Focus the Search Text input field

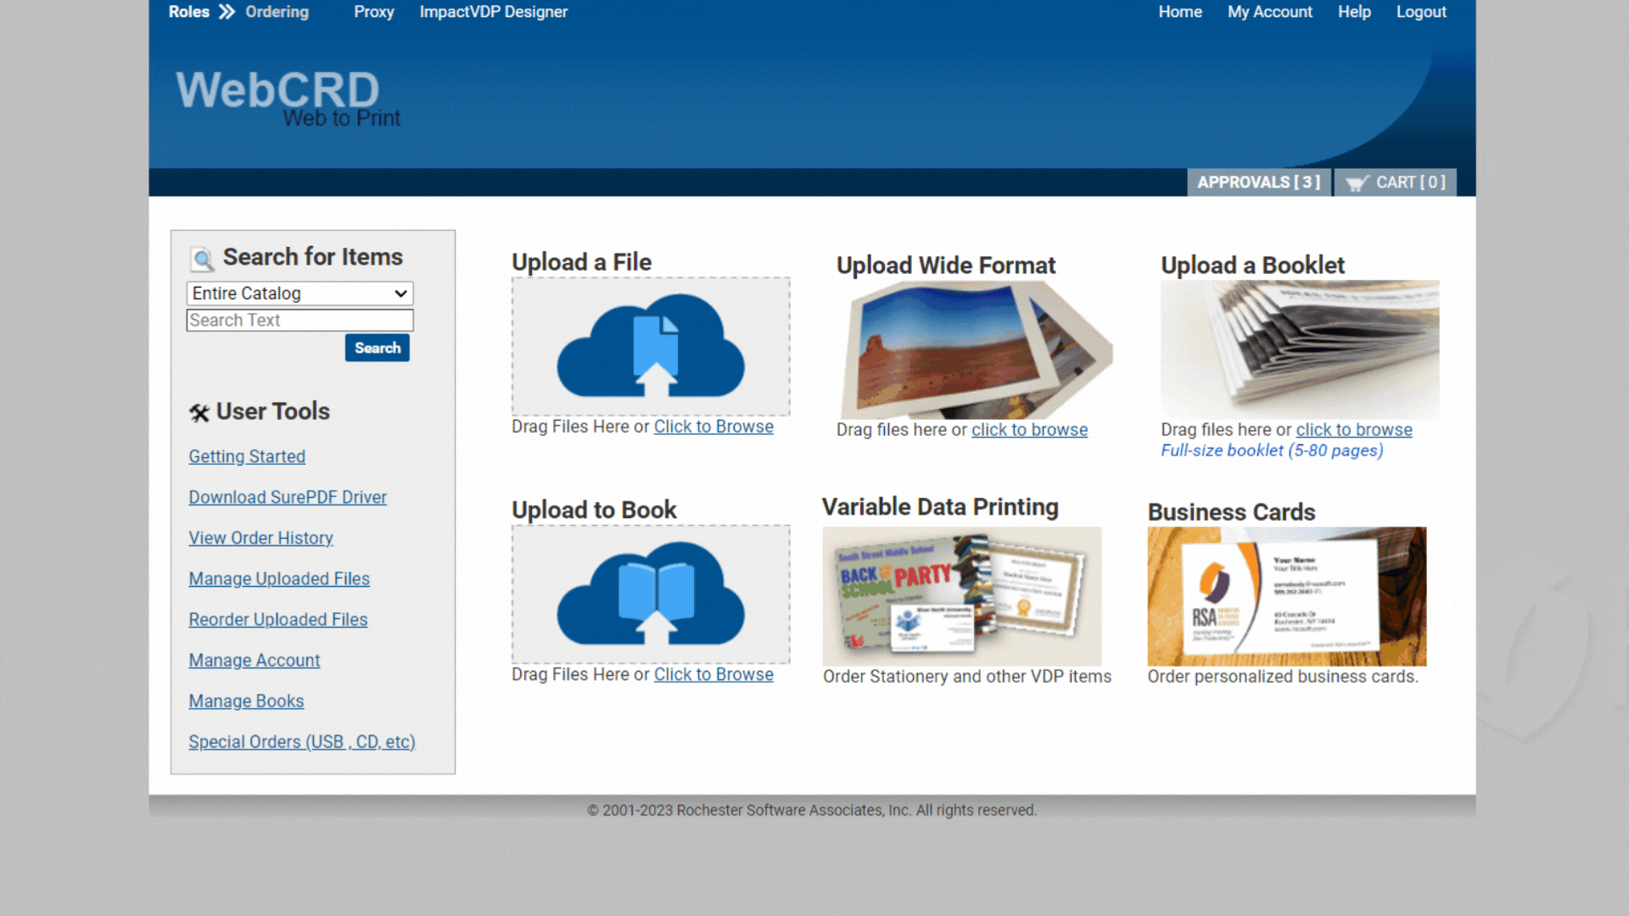(x=299, y=321)
